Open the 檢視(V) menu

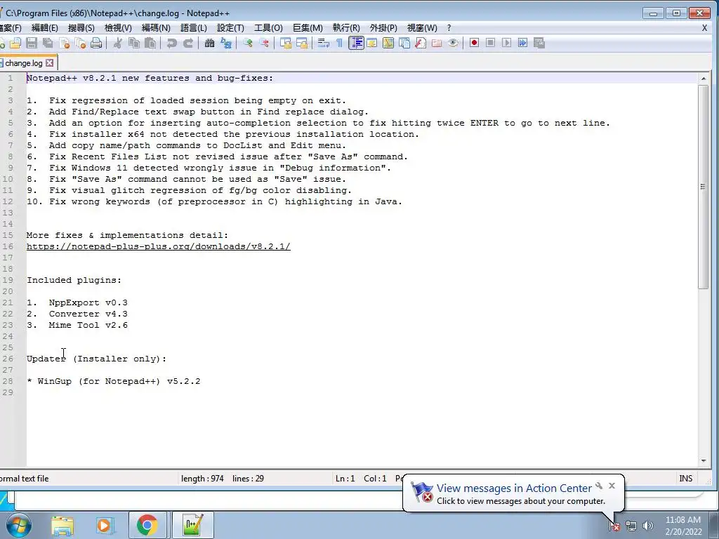(x=118, y=28)
